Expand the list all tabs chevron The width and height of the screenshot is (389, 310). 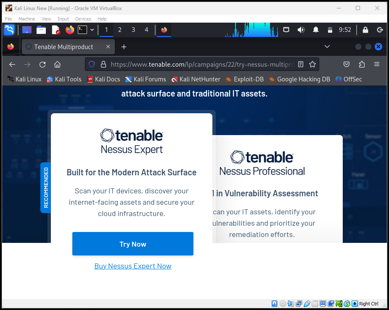tap(327, 47)
